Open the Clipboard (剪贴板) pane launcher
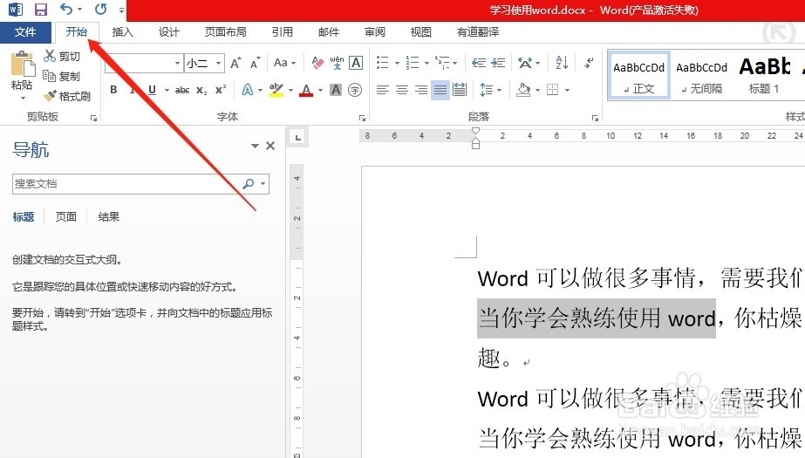Viewport: 805px width, 458px height. click(93, 118)
